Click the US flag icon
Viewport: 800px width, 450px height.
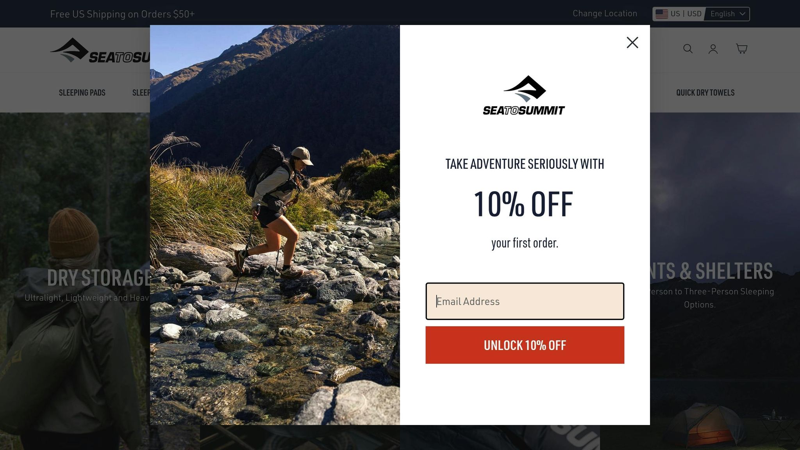[x=661, y=14]
